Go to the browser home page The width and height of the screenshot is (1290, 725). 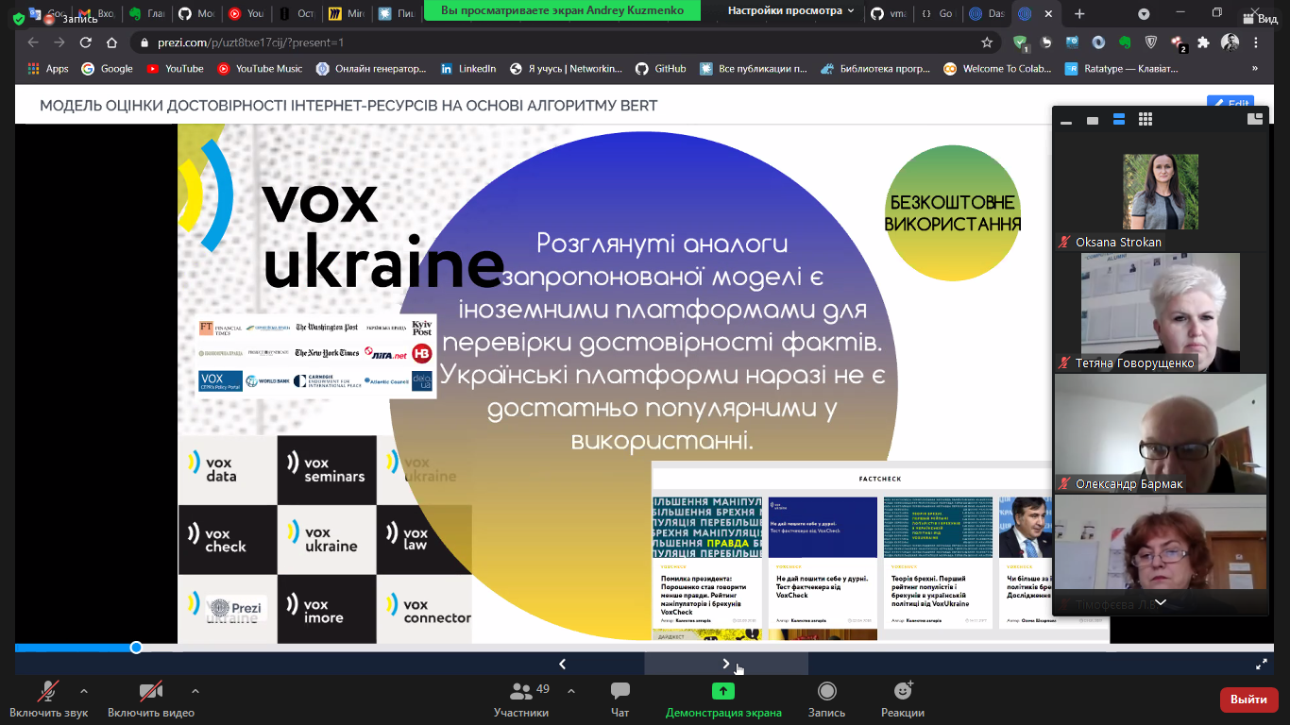click(112, 42)
